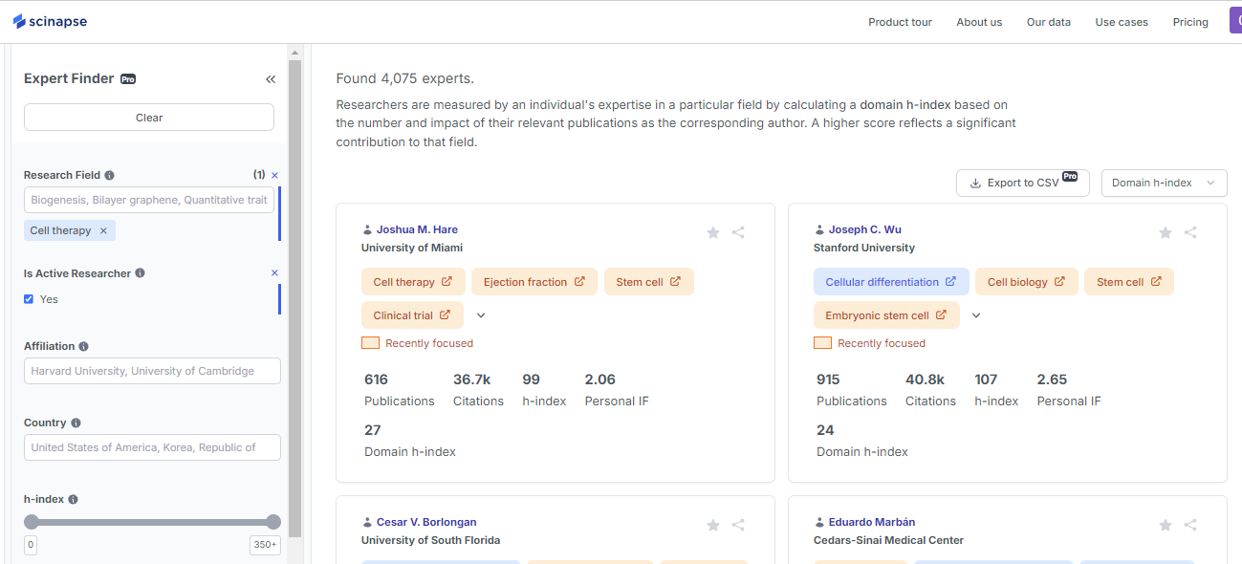Click the share icon on Joseph C. Wu's card
The height and width of the screenshot is (564, 1242).
(x=1189, y=231)
